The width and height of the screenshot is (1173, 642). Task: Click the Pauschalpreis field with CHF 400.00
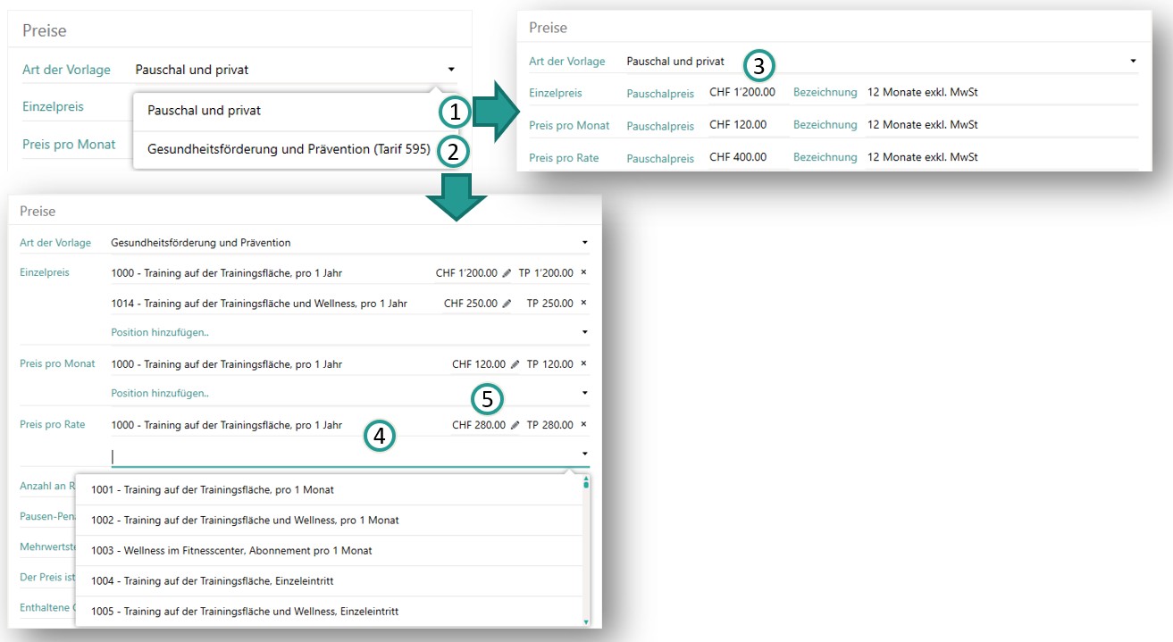(748, 157)
